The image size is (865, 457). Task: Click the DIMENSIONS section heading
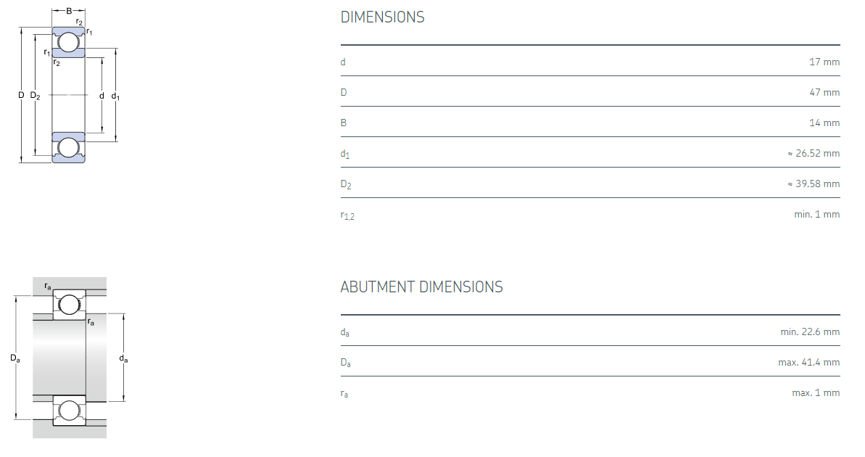click(382, 17)
